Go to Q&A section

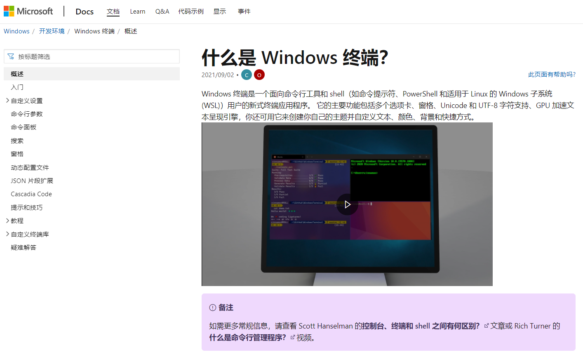pos(162,12)
